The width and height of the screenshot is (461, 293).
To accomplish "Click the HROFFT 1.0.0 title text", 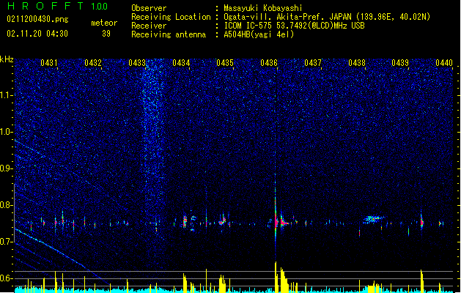I will pyautogui.click(x=58, y=6).
